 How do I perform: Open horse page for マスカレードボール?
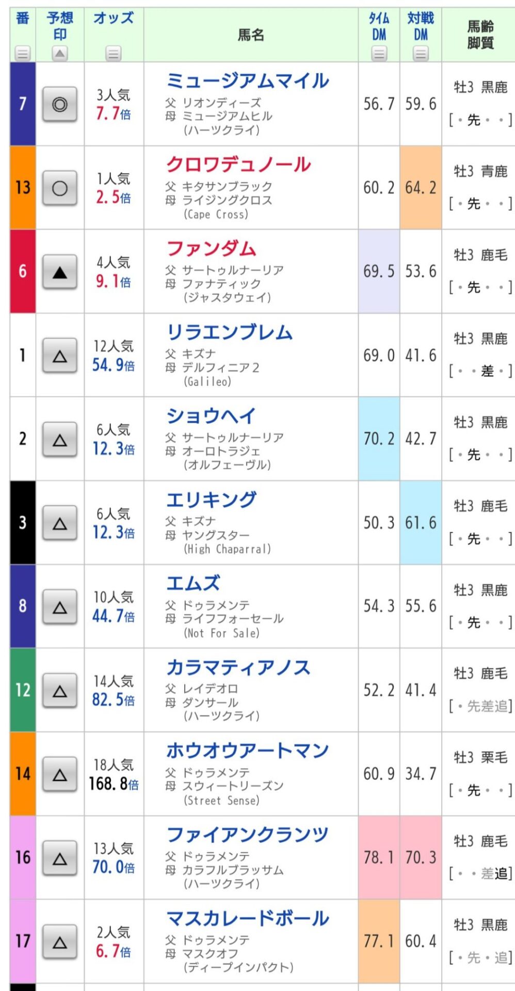tap(247, 918)
